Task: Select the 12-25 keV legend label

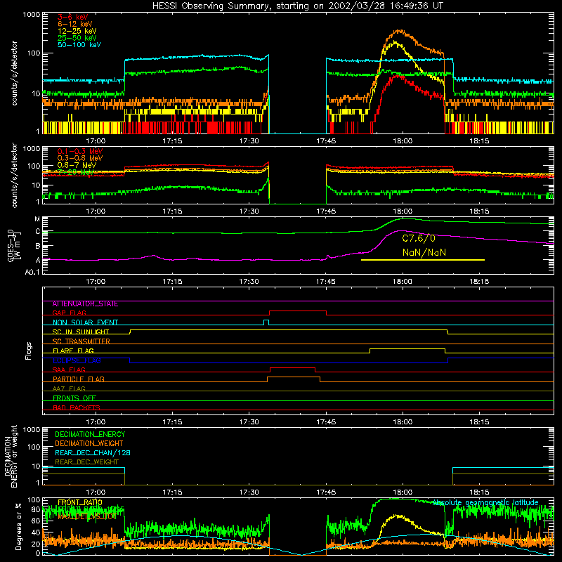Action: 77,31
